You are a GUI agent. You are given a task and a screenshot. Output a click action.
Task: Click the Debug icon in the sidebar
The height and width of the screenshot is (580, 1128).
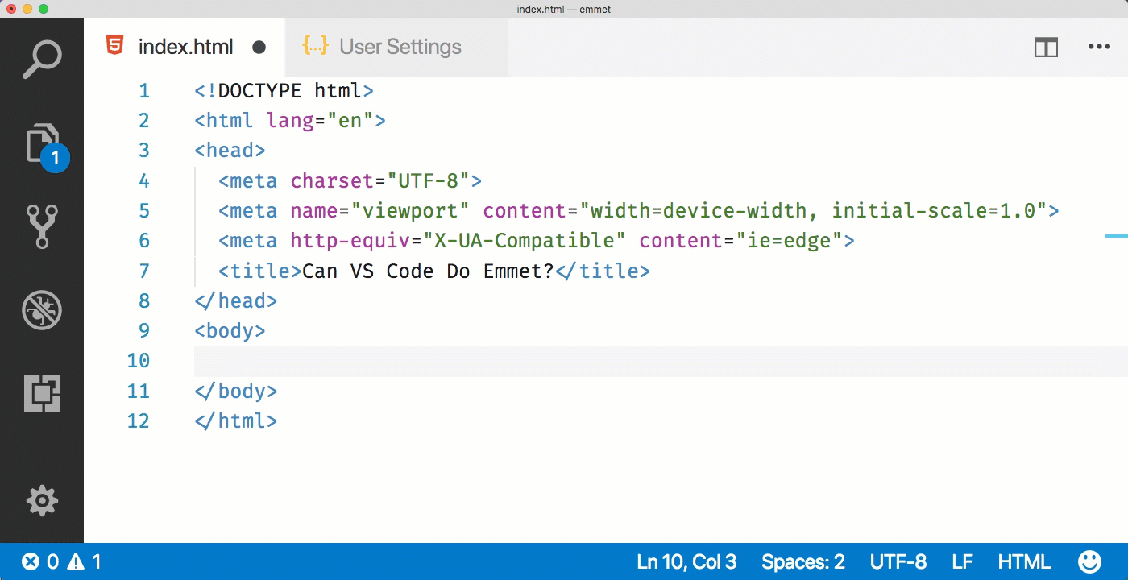click(42, 310)
